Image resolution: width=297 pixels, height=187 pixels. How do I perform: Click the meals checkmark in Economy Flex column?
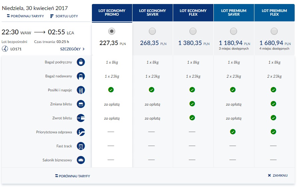coord(192,90)
